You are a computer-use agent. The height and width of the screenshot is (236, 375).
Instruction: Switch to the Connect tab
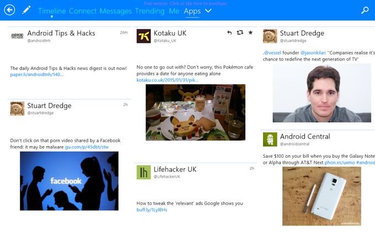click(x=83, y=11)
